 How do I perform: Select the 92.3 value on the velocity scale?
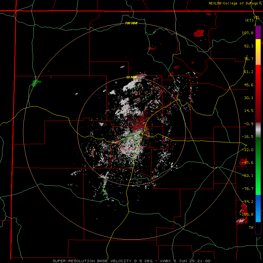click(249, 46)
